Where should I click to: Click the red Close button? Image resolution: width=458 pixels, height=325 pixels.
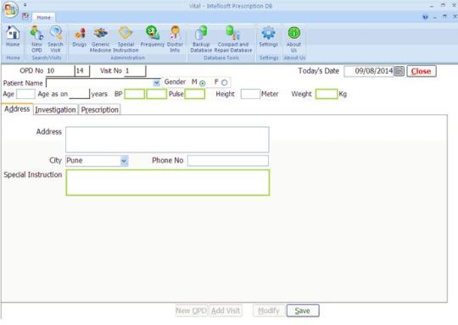point(422,71)
